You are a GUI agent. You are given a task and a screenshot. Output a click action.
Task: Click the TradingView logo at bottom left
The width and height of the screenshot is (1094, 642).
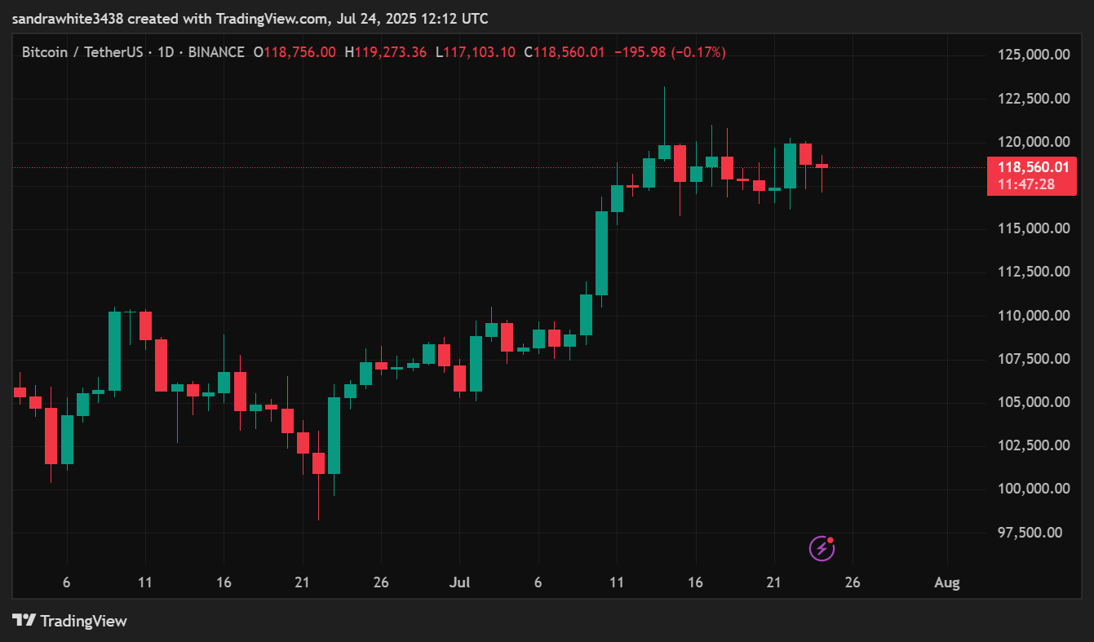(x=70, y=621)
